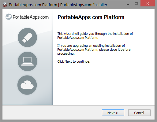Click the 'Click Next to continue.' text
The image size is (157, 122).
[x=74, y=61]
